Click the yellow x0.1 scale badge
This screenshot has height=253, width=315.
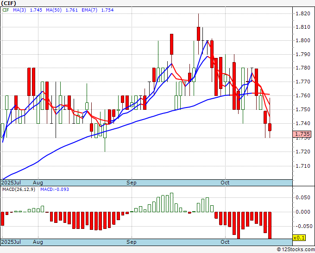(299, 238)
